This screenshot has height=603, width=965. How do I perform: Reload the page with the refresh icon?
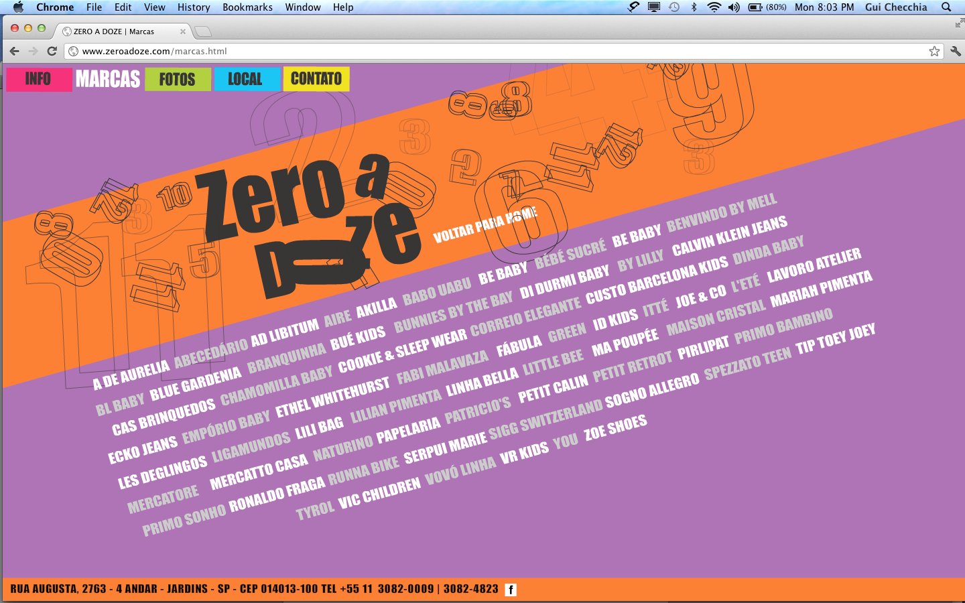point(52,51)
